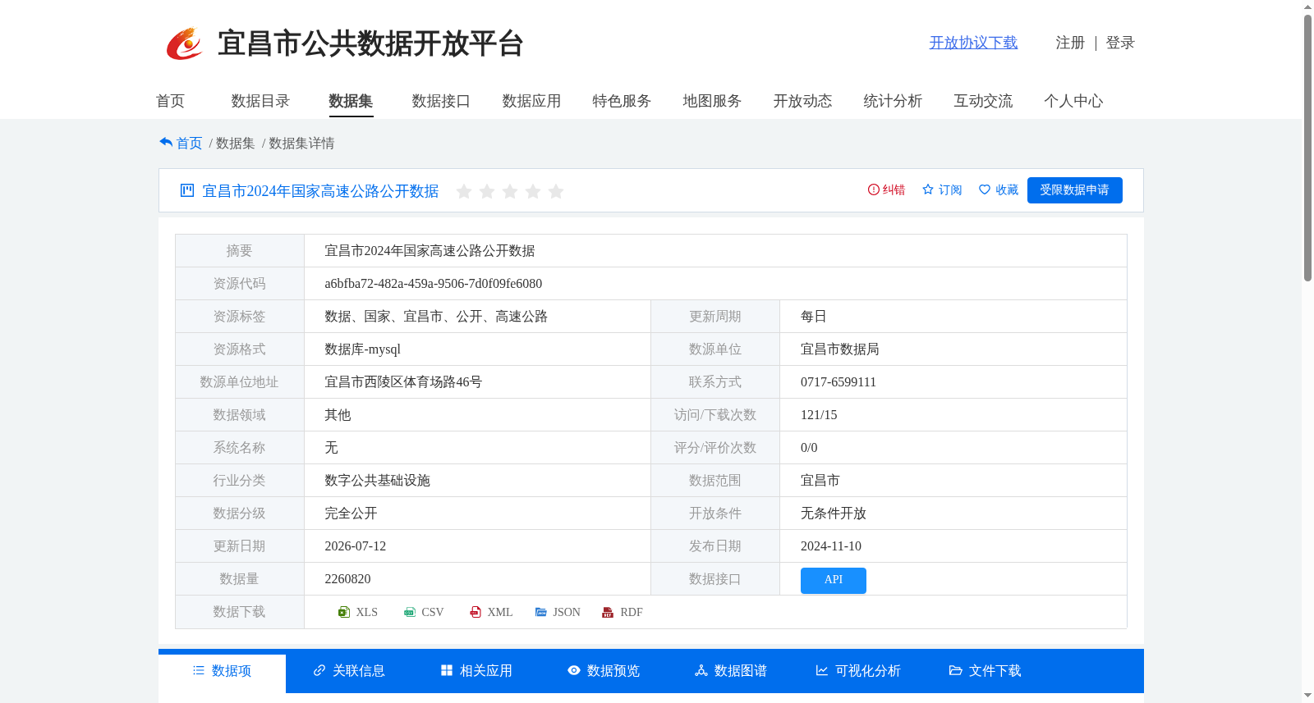
Task: Download the dataset as RDF
Action: (x=623, y=612)
